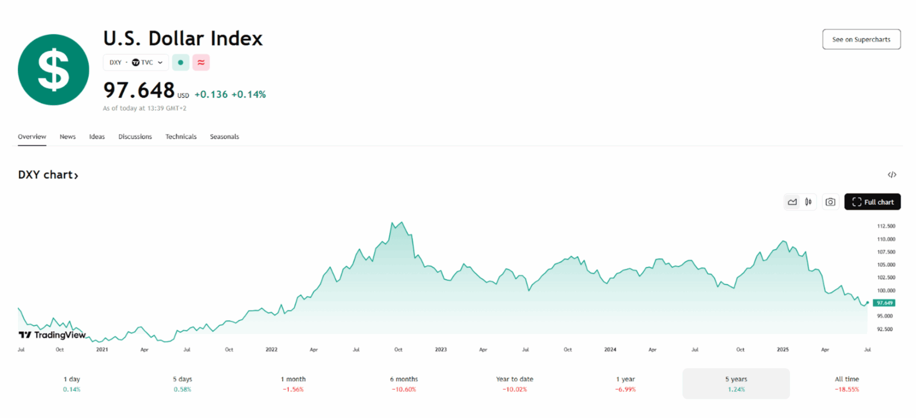Click the 97.649 current price label
The image size is (916, 418).
pos(884,303)
